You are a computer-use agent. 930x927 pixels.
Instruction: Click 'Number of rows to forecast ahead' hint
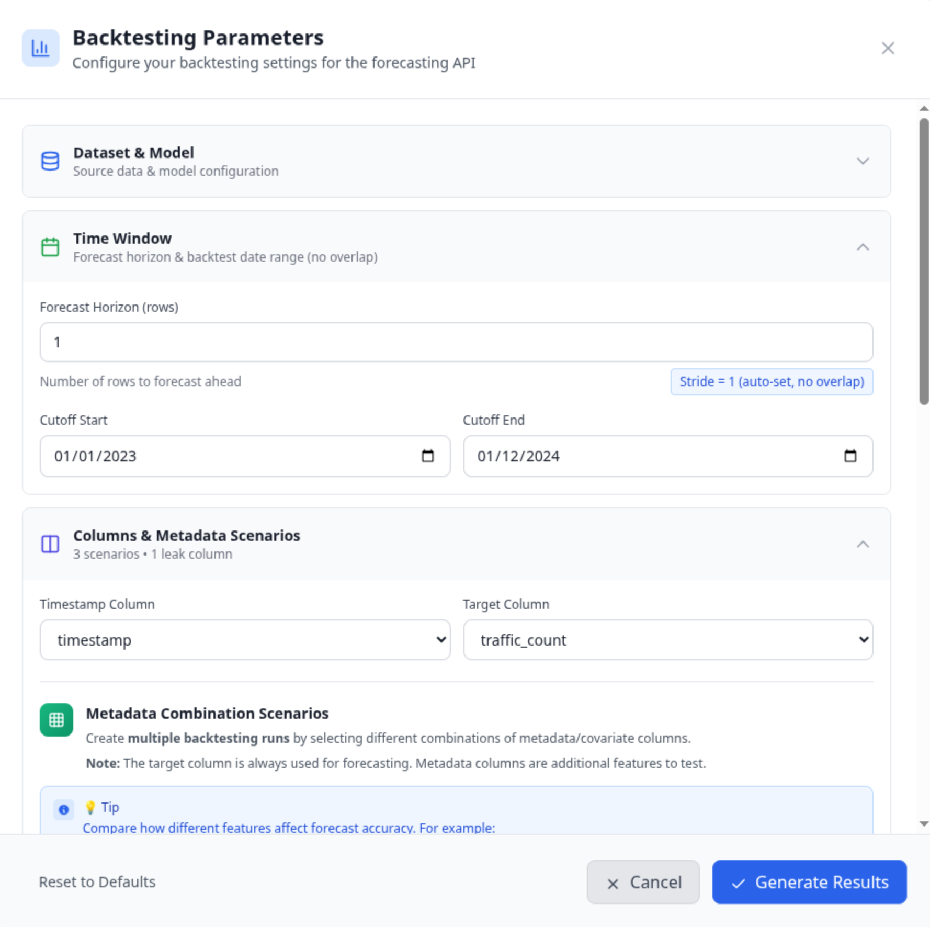point(140,381)
